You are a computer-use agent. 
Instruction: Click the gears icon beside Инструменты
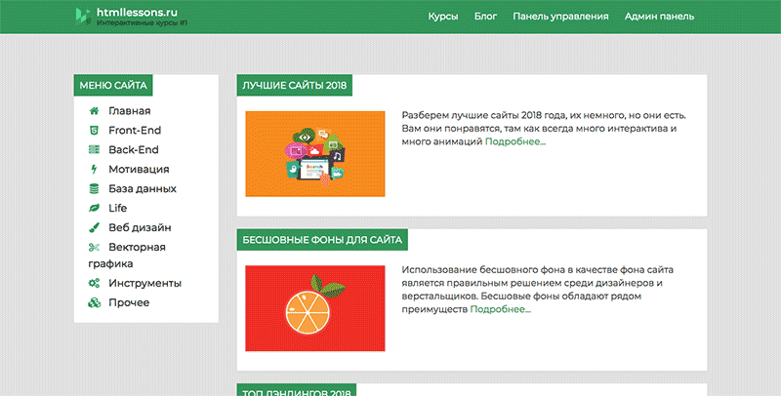pyautogui.click(x=94, y=283)
